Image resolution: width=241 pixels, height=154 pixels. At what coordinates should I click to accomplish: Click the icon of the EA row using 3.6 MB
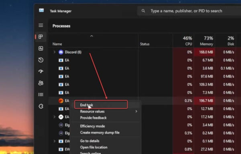61,69
